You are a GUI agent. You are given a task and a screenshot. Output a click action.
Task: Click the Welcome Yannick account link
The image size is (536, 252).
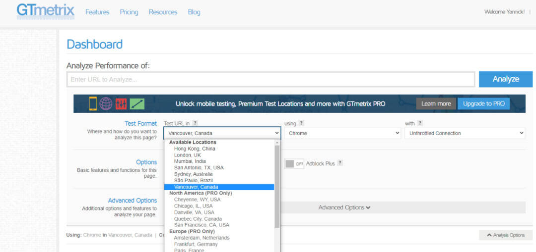click(504, 12)
